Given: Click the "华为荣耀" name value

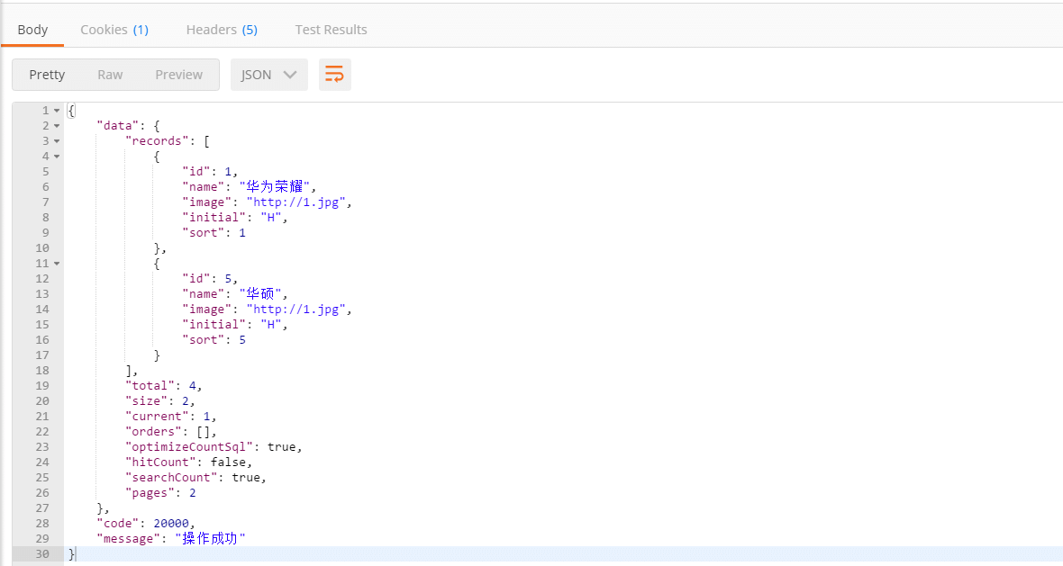Looking at the screenshot, I should tap(277, 187).
